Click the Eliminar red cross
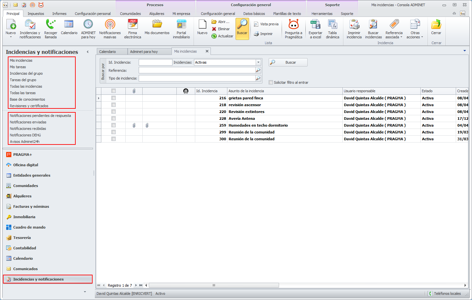The image size is (472, 300). pyautogui.click(x=214, y=29)
